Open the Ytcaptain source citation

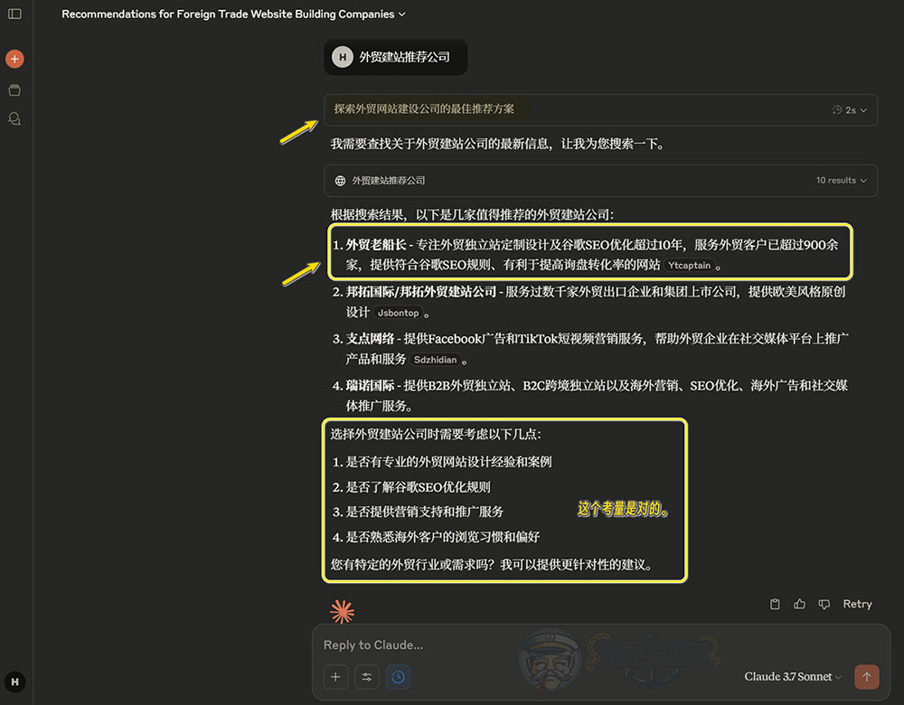pyautogui.click(x=689, y=265)
